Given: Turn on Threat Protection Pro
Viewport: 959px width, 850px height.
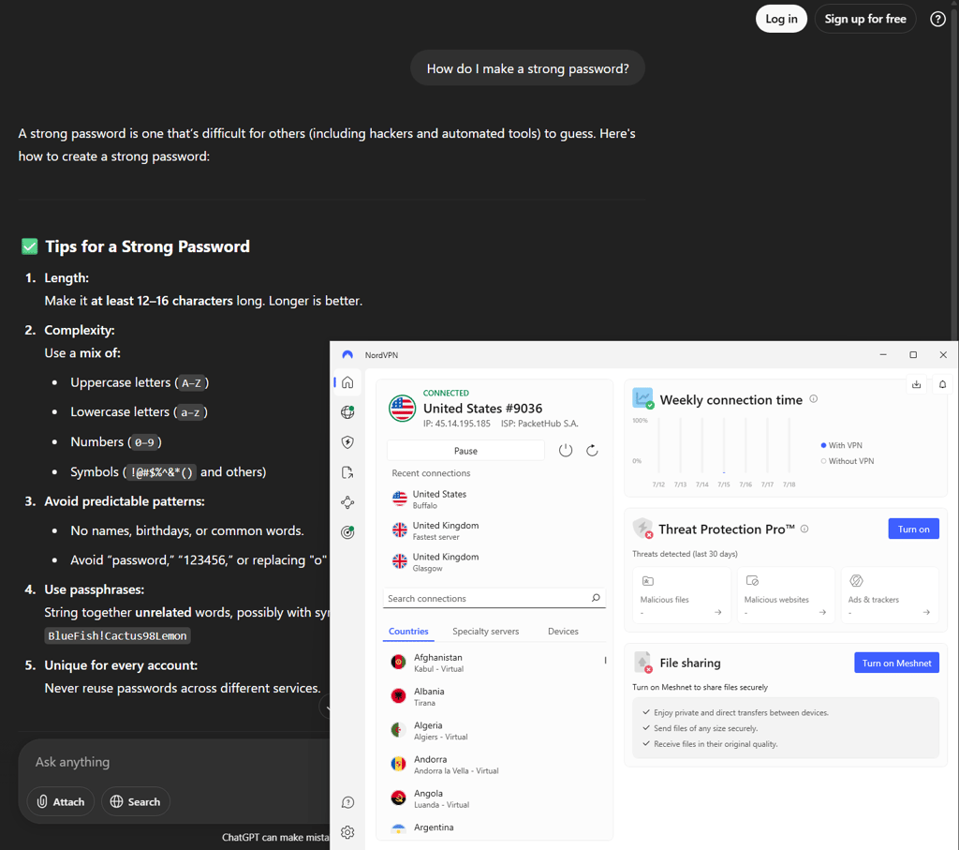Looking at the screenshot, I should [x=913, y=529].
